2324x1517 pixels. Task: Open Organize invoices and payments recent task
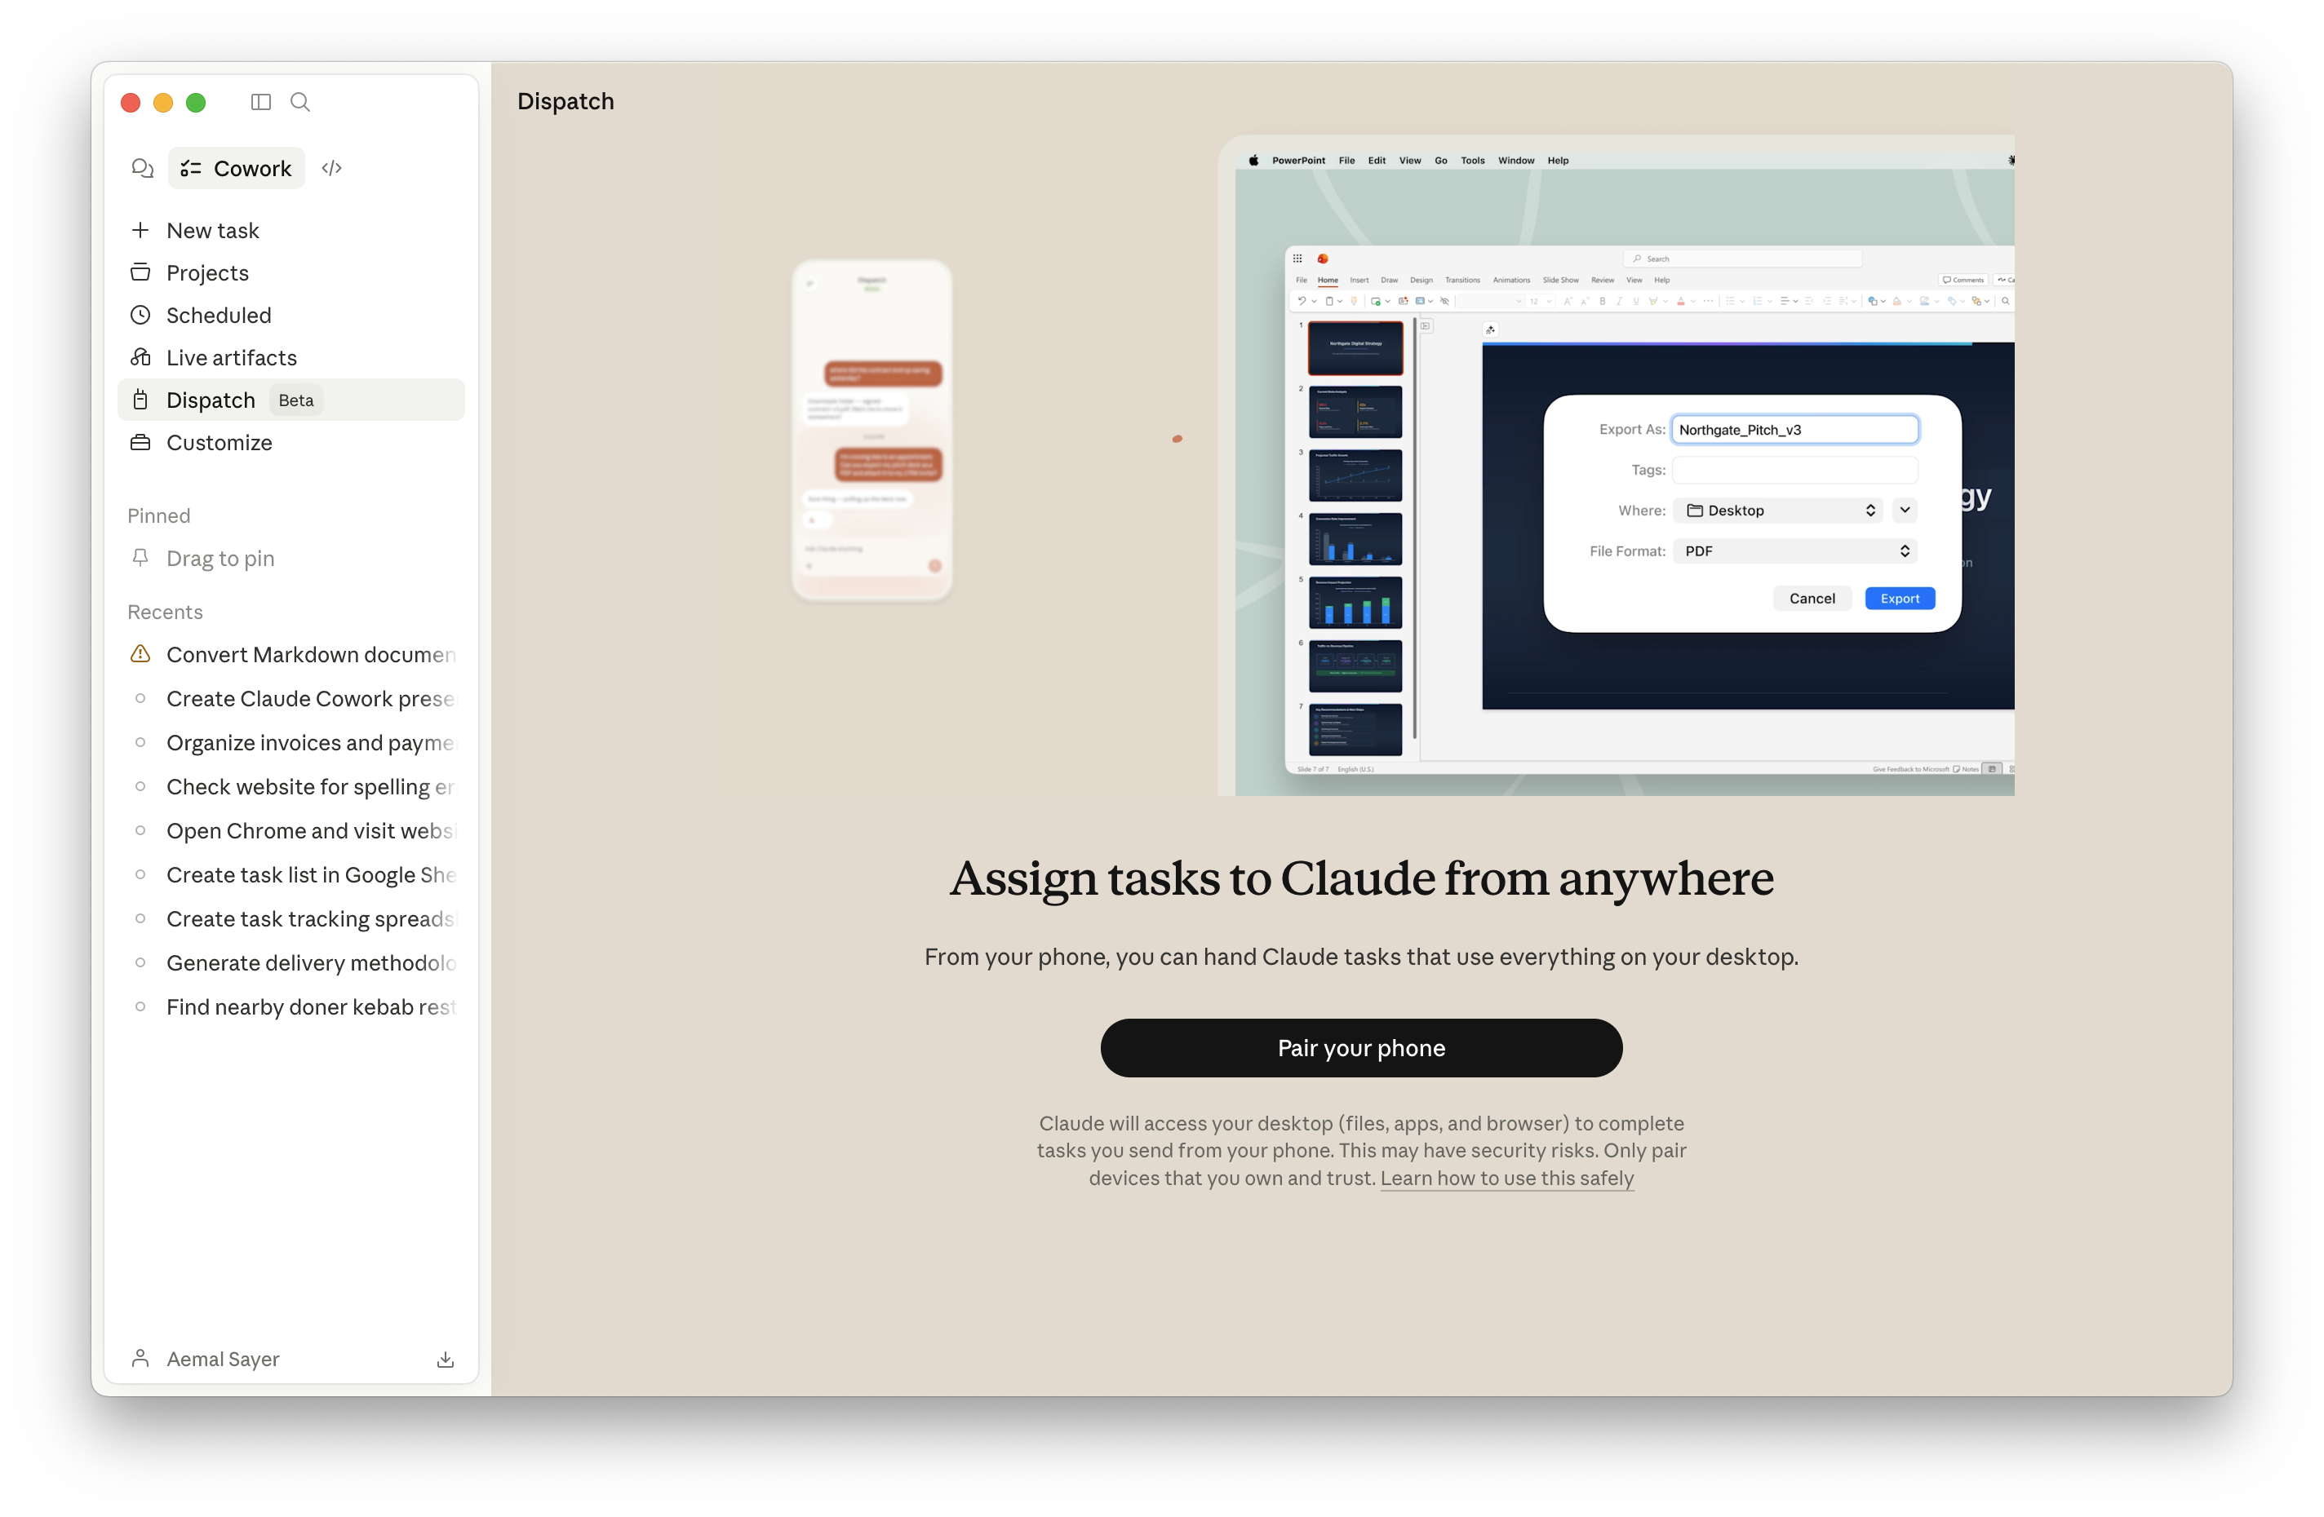click(x=309, y=743)
